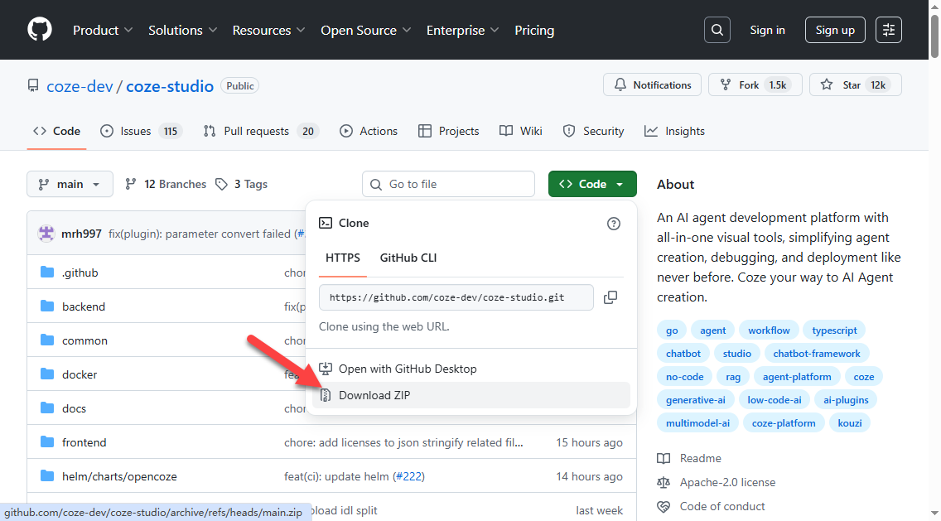Image resolution: width=941 pixels, height=521 pixels.
Task: Star the coze-studio repository
Action: click(843, 84)
